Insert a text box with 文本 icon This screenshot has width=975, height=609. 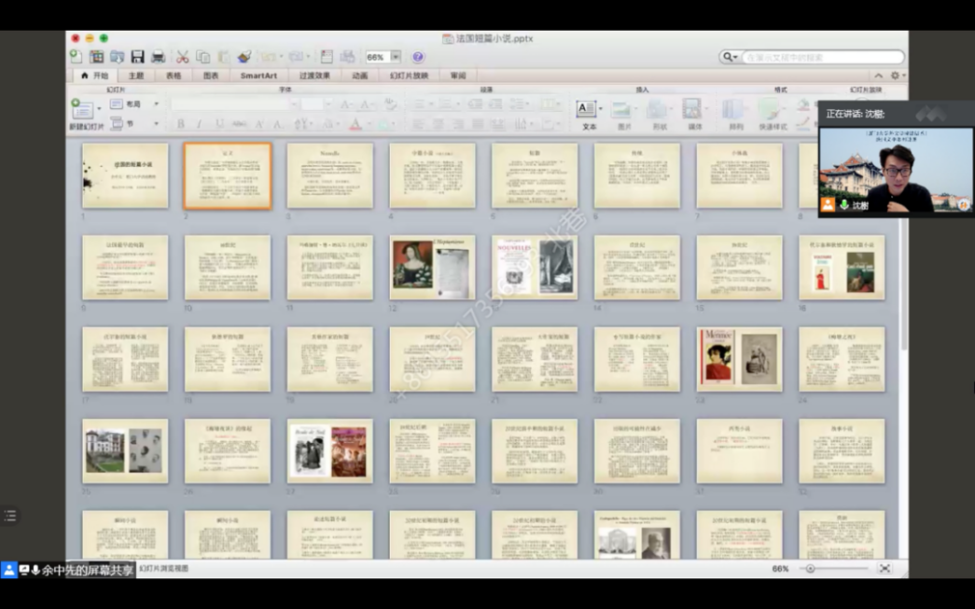tap(587, 110)
